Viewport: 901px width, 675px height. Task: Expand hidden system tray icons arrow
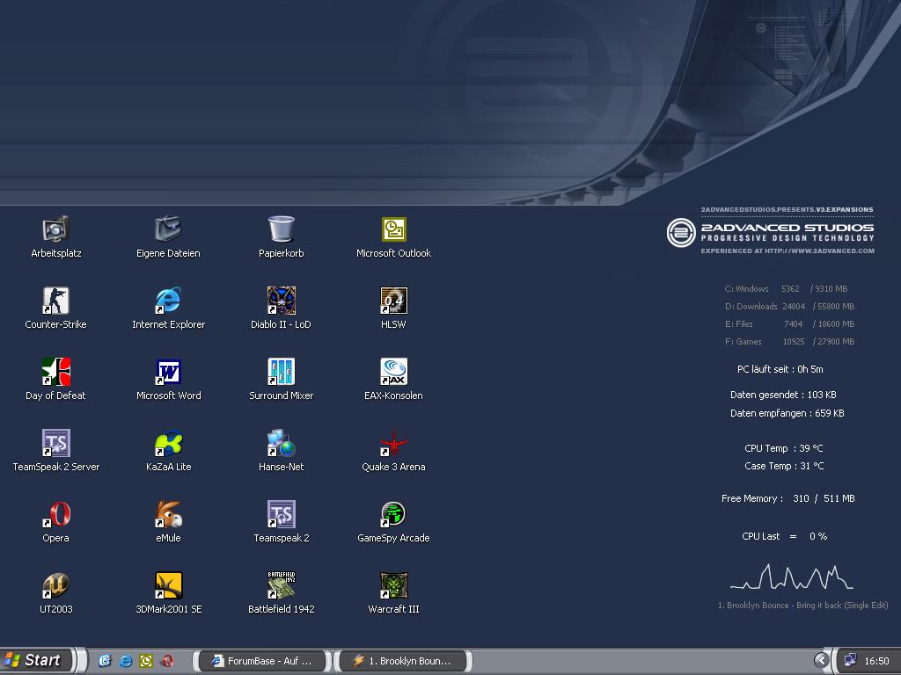[822, 661]
